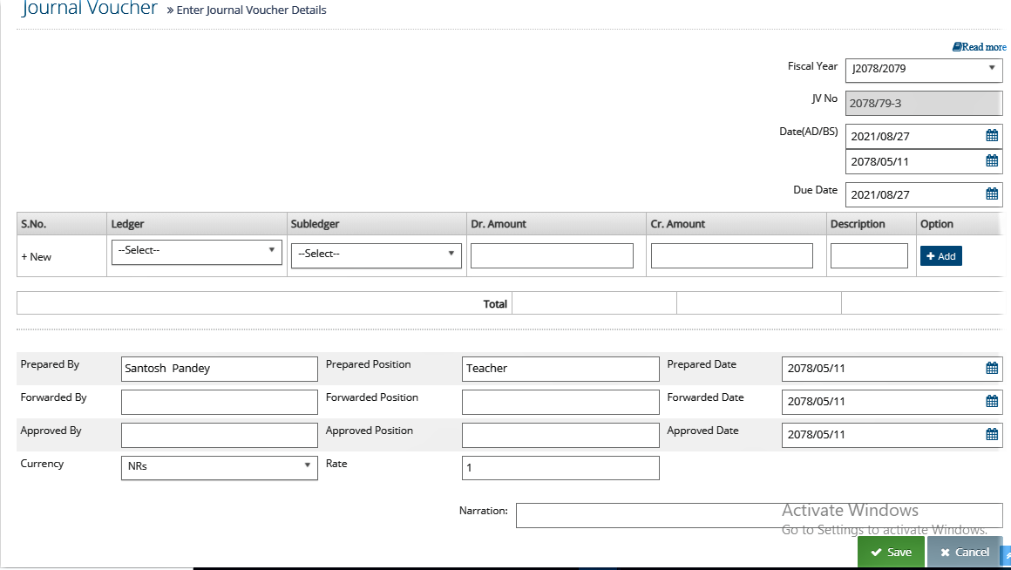Click the Add row button
This screenshot has width=1011, height=570.
tap(940, 256)
